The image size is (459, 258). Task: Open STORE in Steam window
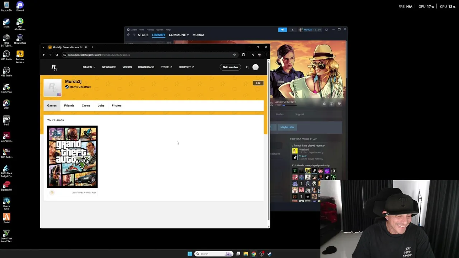point(143,35)
